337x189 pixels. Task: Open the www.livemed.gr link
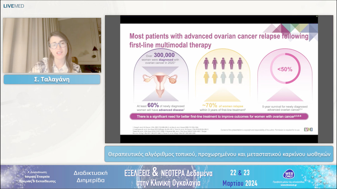(289, 185)
